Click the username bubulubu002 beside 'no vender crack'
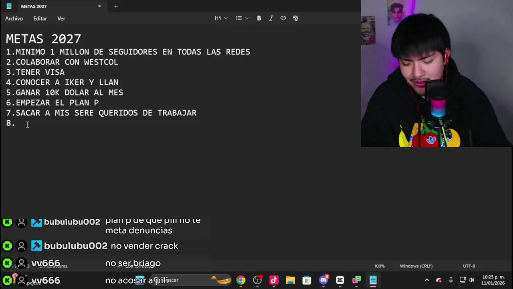Image resolution: width=513 pixels, height=289 pixels. point(76,246)
